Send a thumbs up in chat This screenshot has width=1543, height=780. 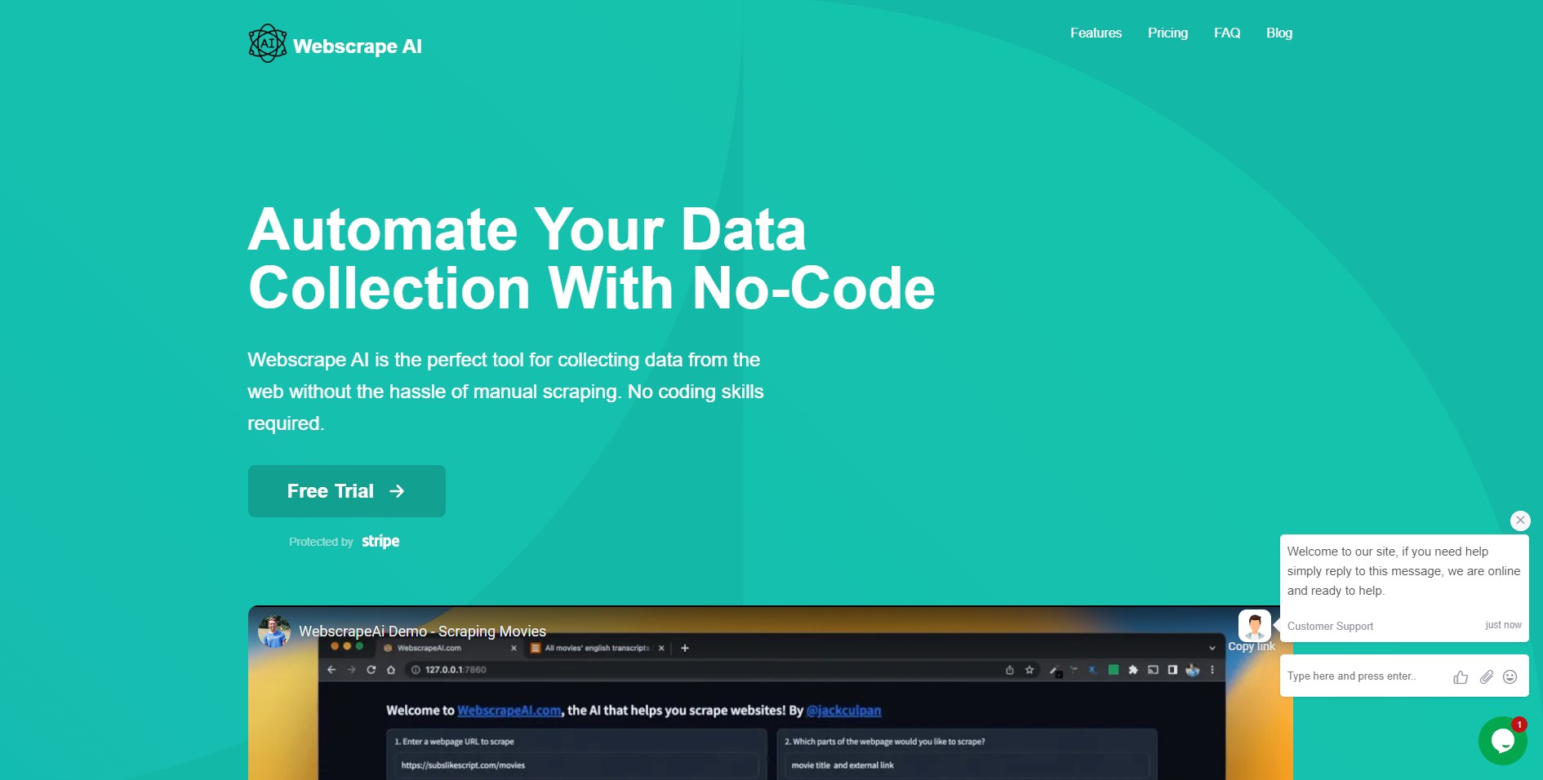click(1461, 677)
